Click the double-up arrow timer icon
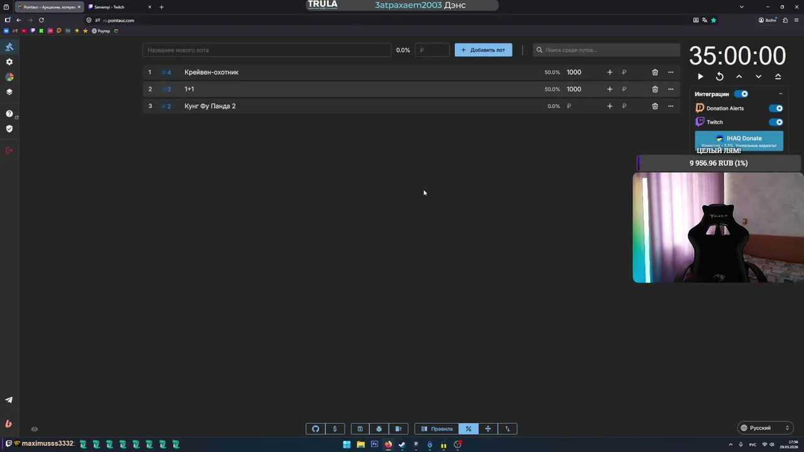Viewport: 804px width, 452px height. point(778,77)
